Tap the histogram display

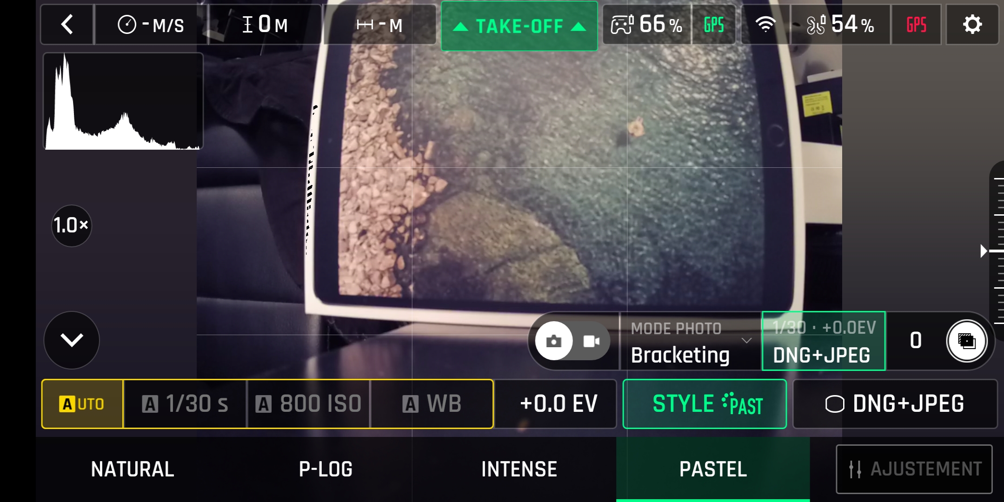click(123, 101)
